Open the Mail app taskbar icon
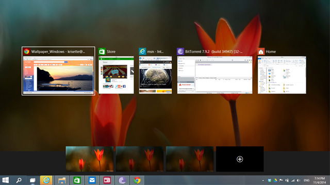The image size is (330, 185). click(92, 180)
